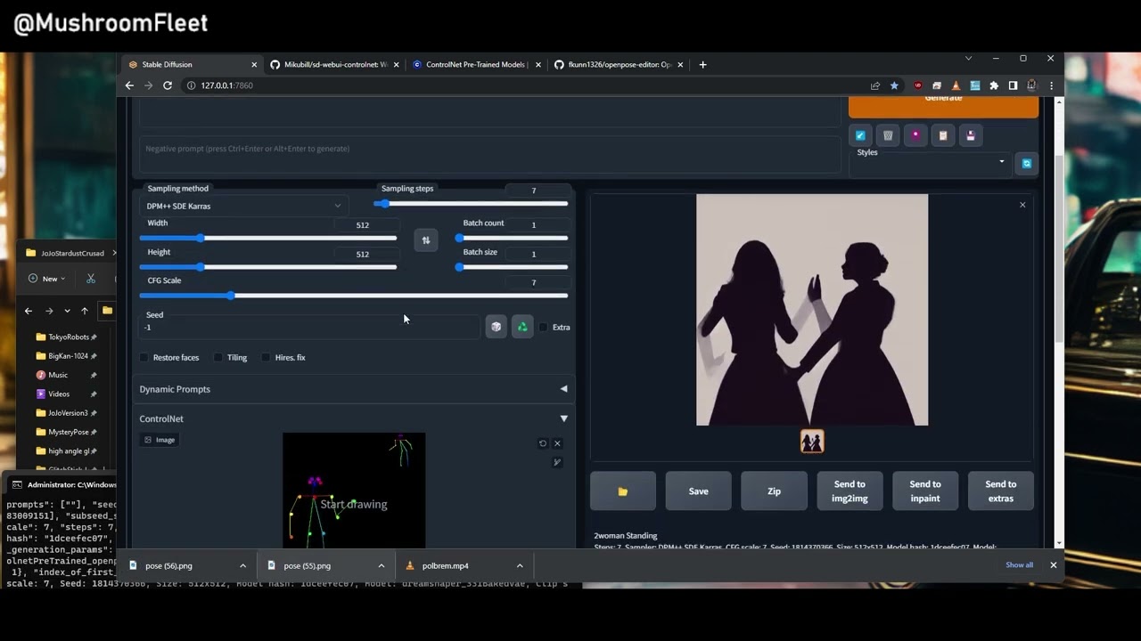Swap width and height with the arrows button
Image resolution: width=1141 pixels, height=641 pixels.
(426, 240)
